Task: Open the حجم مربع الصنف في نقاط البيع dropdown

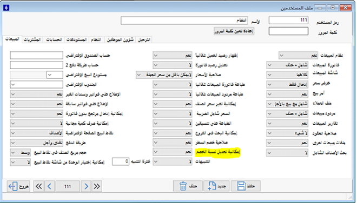Action: pos(20,153)
